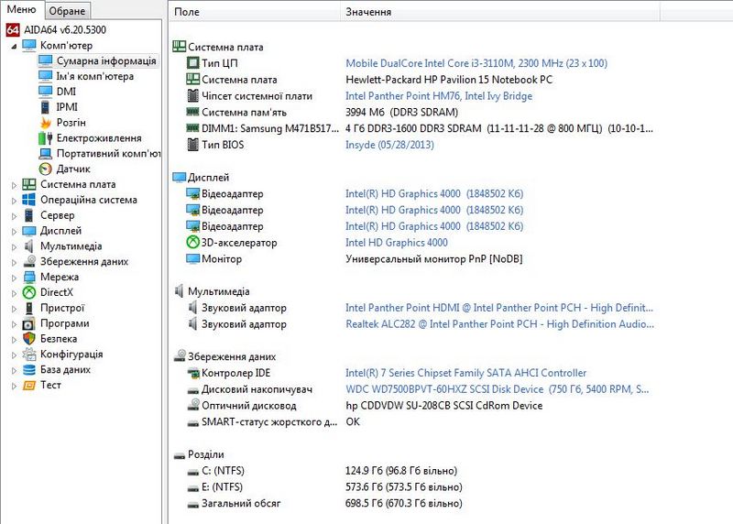The height and width of the screenshot is (524, 733).
Task: Switch to the Меню tab
Action: pyautogui.click(x=22, y=10)
